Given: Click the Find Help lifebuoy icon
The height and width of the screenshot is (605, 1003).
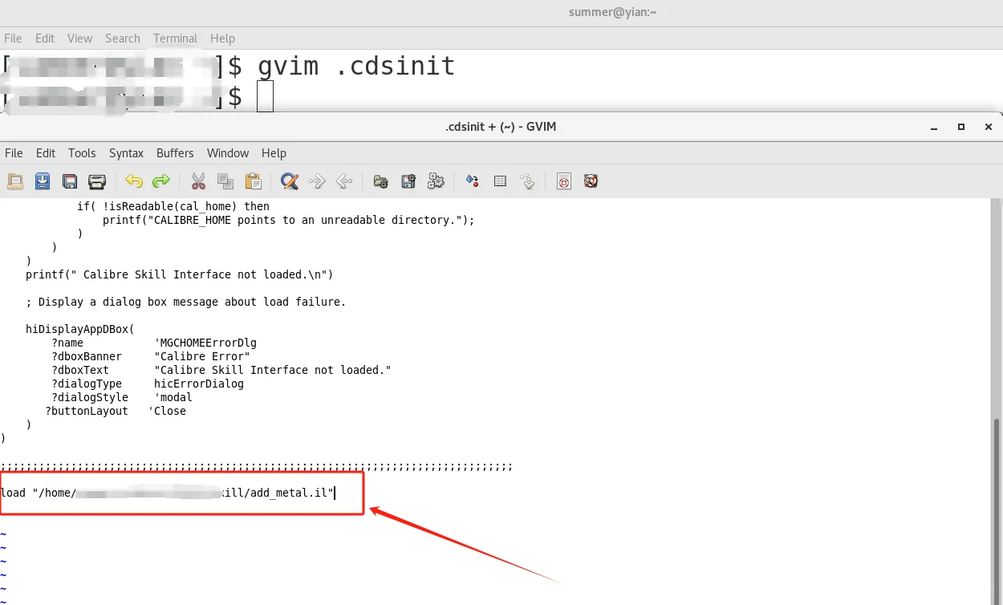Looking at the screenshot, I should (591, 181).
